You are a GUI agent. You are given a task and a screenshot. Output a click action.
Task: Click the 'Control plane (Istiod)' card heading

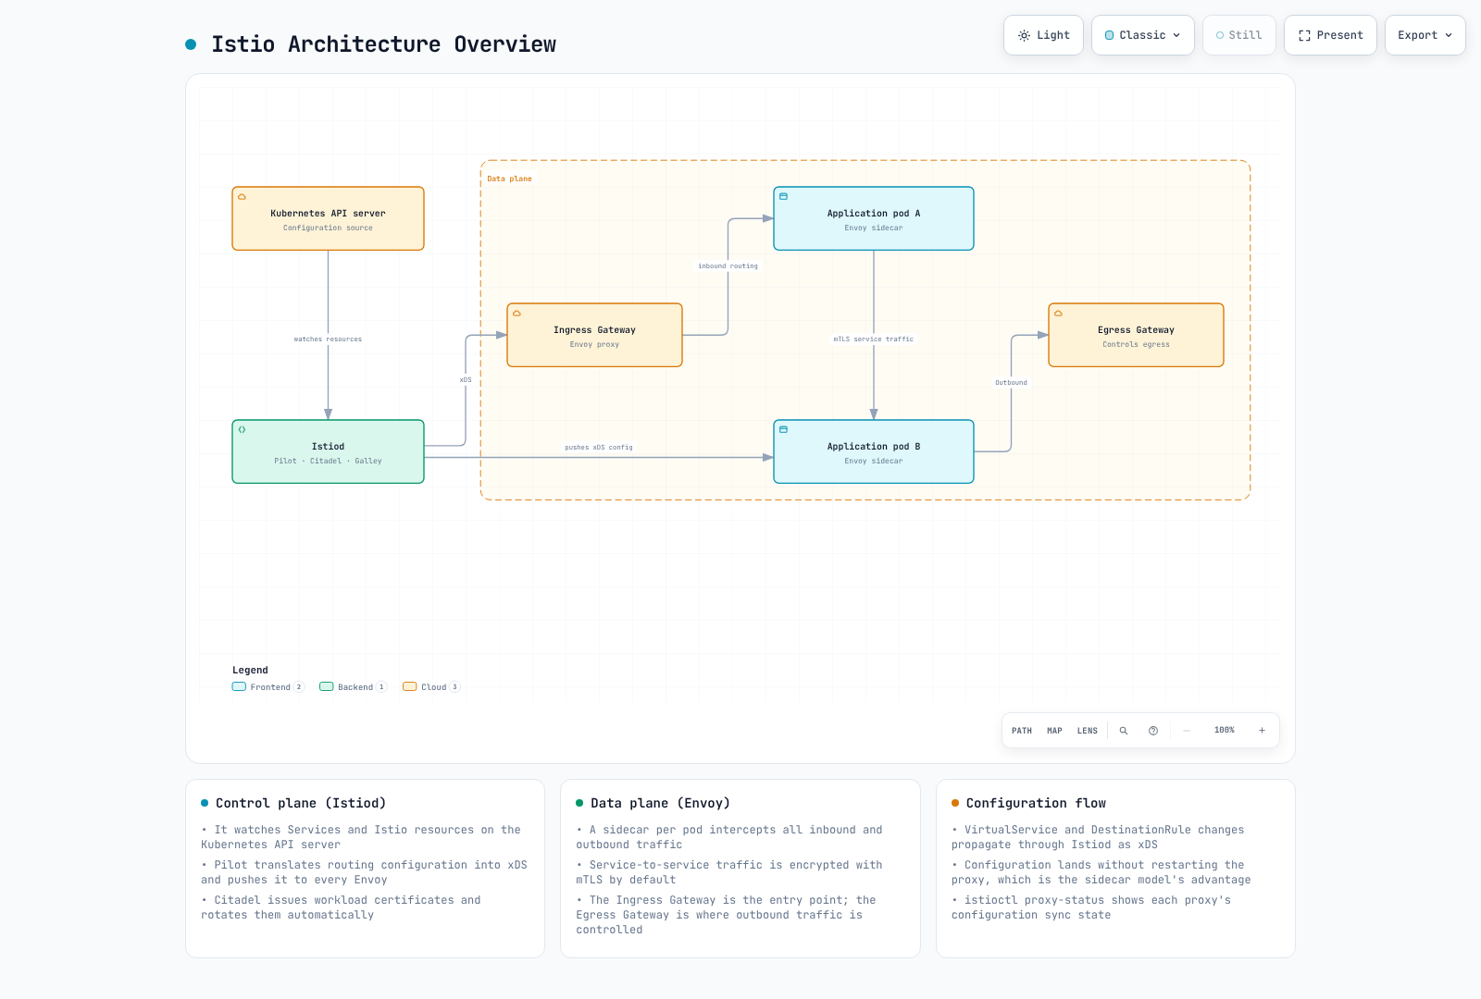tap(301, 803)
